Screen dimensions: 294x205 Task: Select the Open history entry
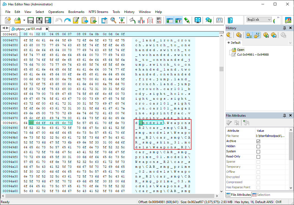coord(241,50)
